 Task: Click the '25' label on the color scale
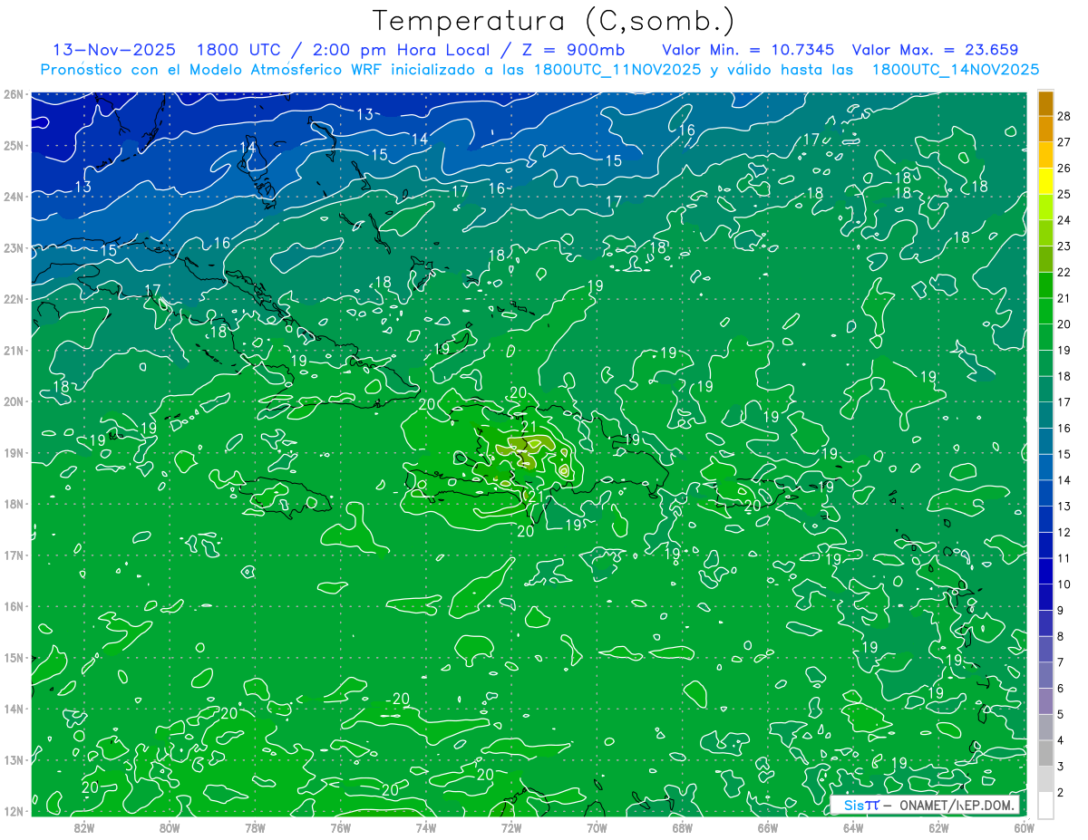click(1064, 194)
